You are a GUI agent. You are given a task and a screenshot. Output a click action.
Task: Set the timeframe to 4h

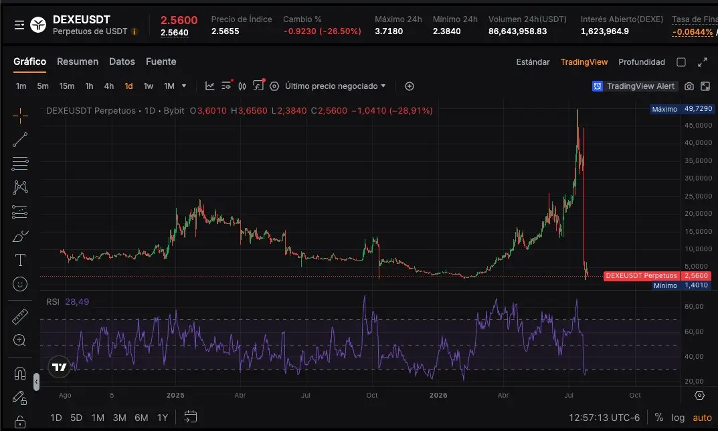coord(109,86)
